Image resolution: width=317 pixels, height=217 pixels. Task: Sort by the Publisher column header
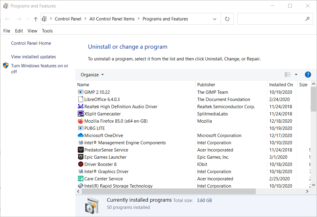coord(231,85)
